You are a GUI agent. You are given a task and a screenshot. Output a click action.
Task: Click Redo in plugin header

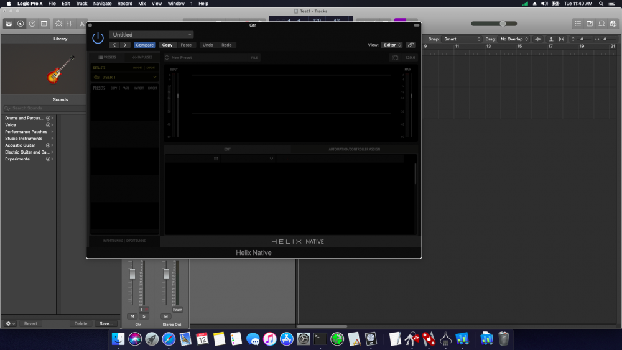(226, 45)
